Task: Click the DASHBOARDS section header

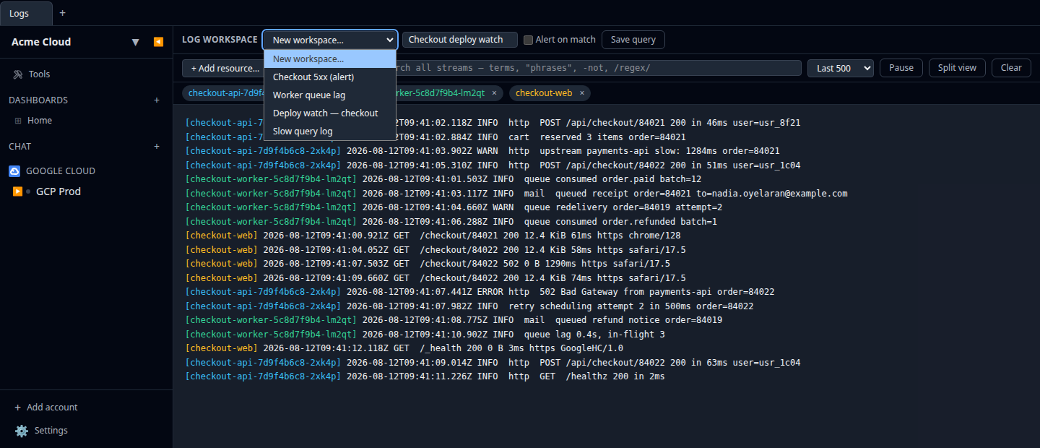Action: pyautogui.click(x=38, y=100)
